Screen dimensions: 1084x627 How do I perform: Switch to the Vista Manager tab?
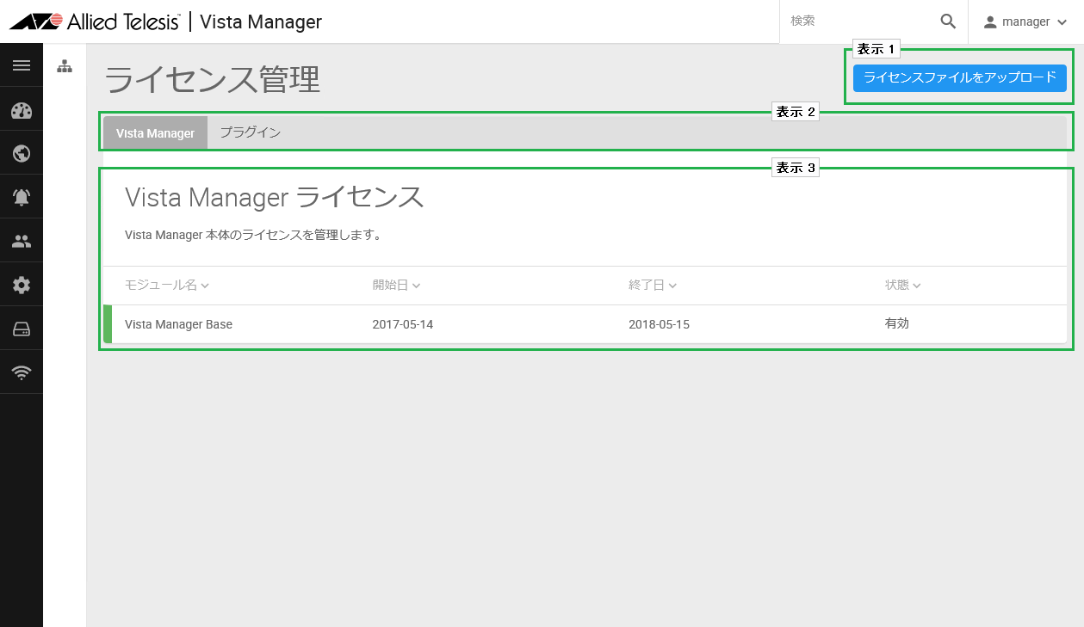156,132
